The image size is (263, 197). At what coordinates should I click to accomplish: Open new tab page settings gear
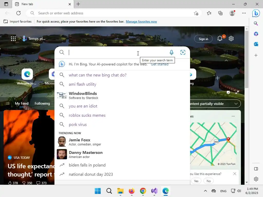pos(231,38)
